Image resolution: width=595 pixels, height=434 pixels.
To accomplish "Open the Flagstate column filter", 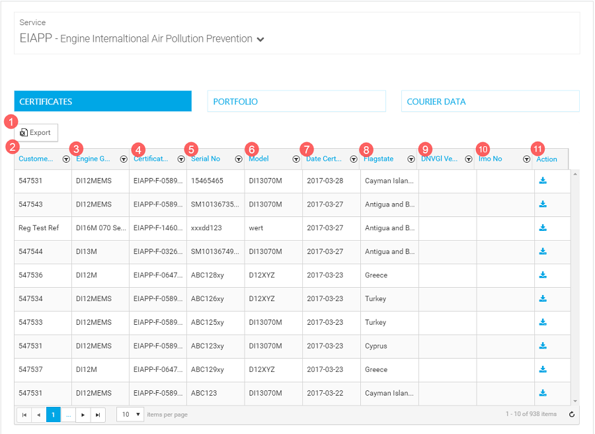I will (411, 159).
